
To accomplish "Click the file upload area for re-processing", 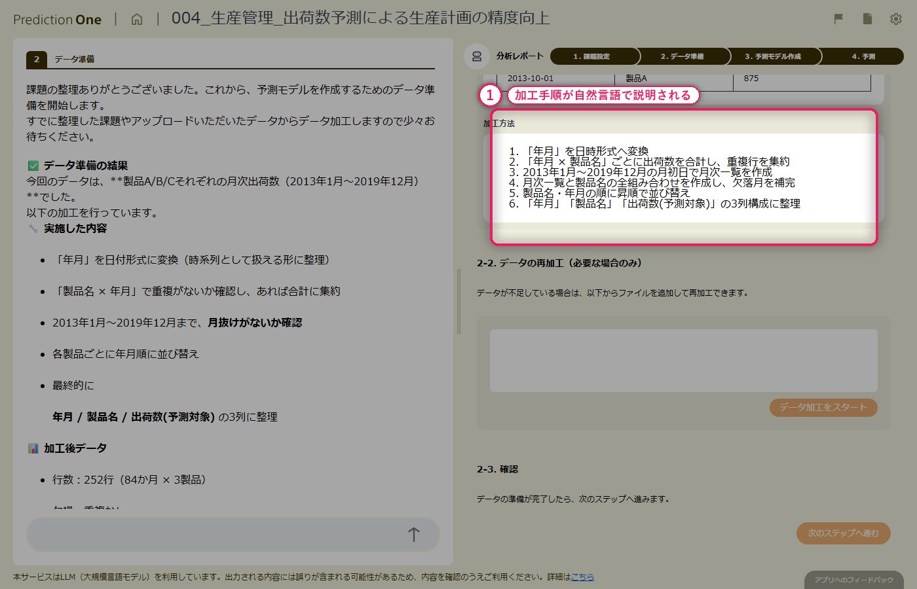I will click(683, 361).
